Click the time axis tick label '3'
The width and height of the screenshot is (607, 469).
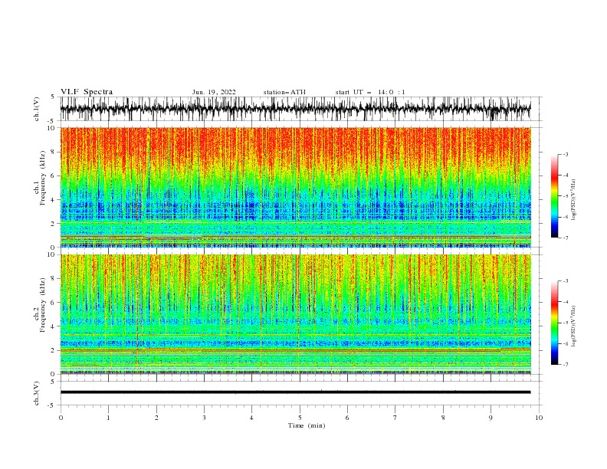click(x=204, y=418)
